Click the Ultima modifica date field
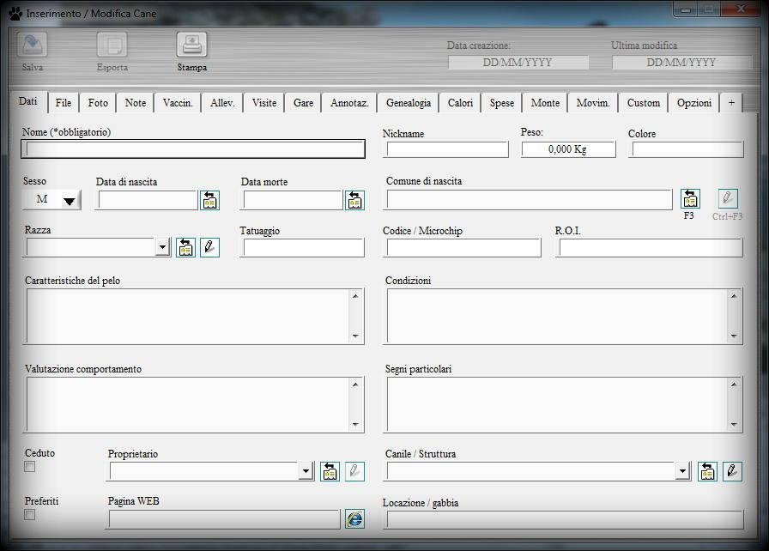 pos(681,63)
